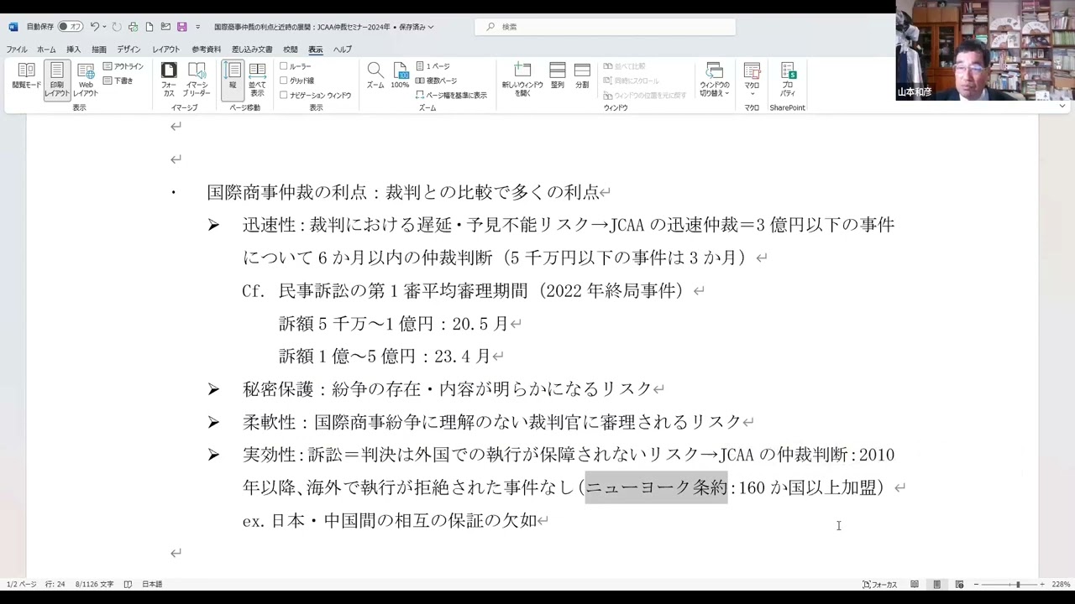The image size is (1075, 604).
Task: Click アウトライン view button
Action: coord(123,66)
